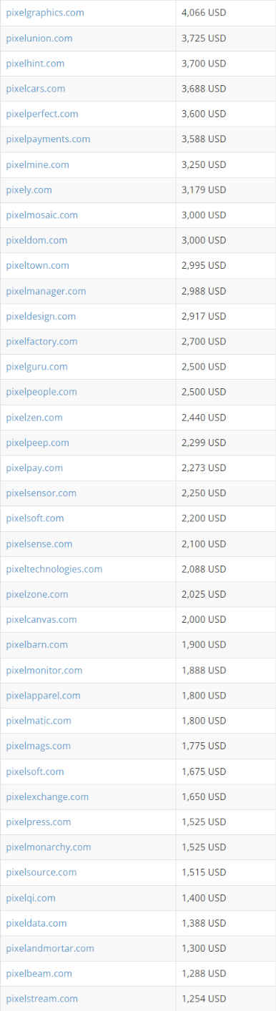Open the pixelgraphics.com domain link
276x1011 pixels.
tap(45, 13)
